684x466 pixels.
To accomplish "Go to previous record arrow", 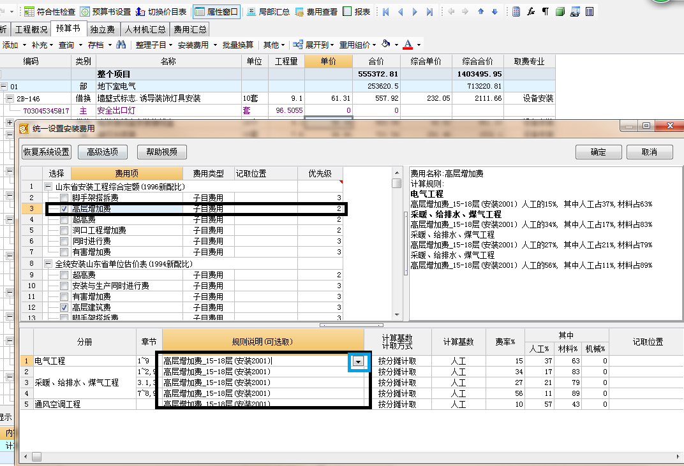I will click(401, 11).
